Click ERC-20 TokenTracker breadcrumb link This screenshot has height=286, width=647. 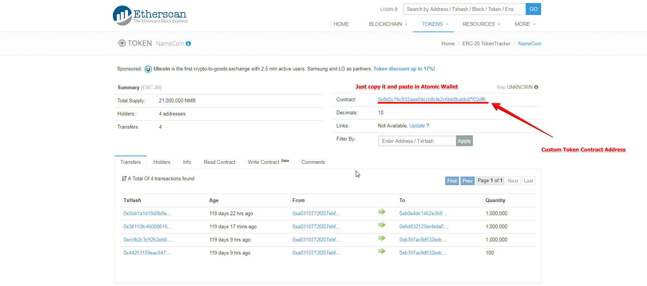(486, 43)
